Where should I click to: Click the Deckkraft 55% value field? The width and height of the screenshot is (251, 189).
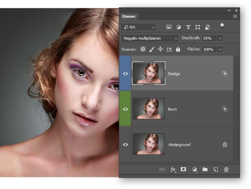(x=209, y=38)
